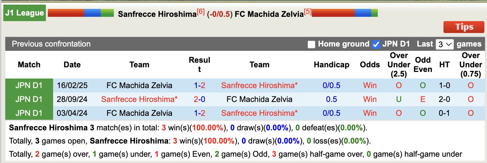Uncheck the JPN D1 checkbox
This screenshot has height=163, width=487.
(376, 45)
